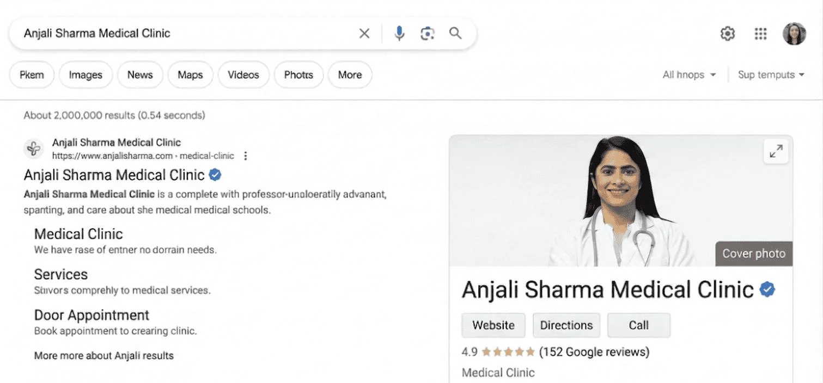
Task: Open the Medical Clinic sitelink
Action: (78, 234)
